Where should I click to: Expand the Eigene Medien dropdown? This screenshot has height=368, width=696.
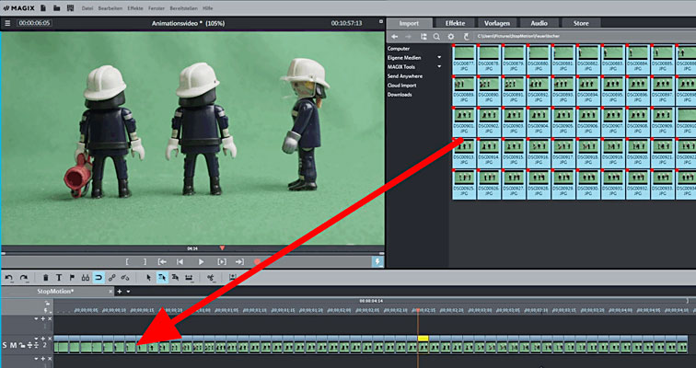point(439,57)
